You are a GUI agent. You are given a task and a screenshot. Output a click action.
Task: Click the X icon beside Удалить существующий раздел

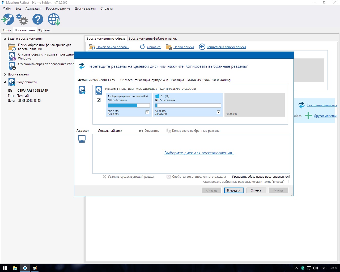click(104, 177)
